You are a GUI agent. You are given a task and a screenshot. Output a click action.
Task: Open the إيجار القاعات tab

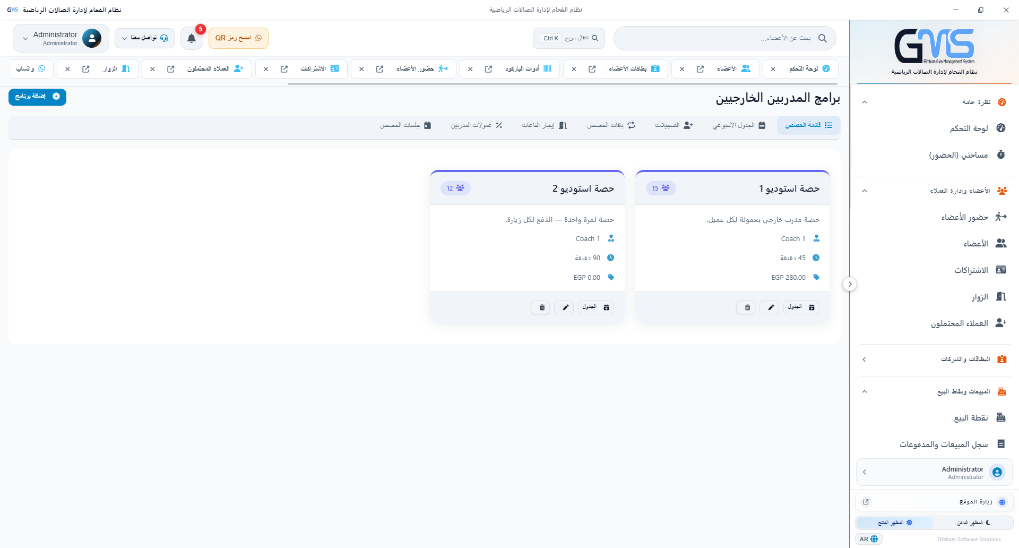pyautogui.click(x=544, y=125)
